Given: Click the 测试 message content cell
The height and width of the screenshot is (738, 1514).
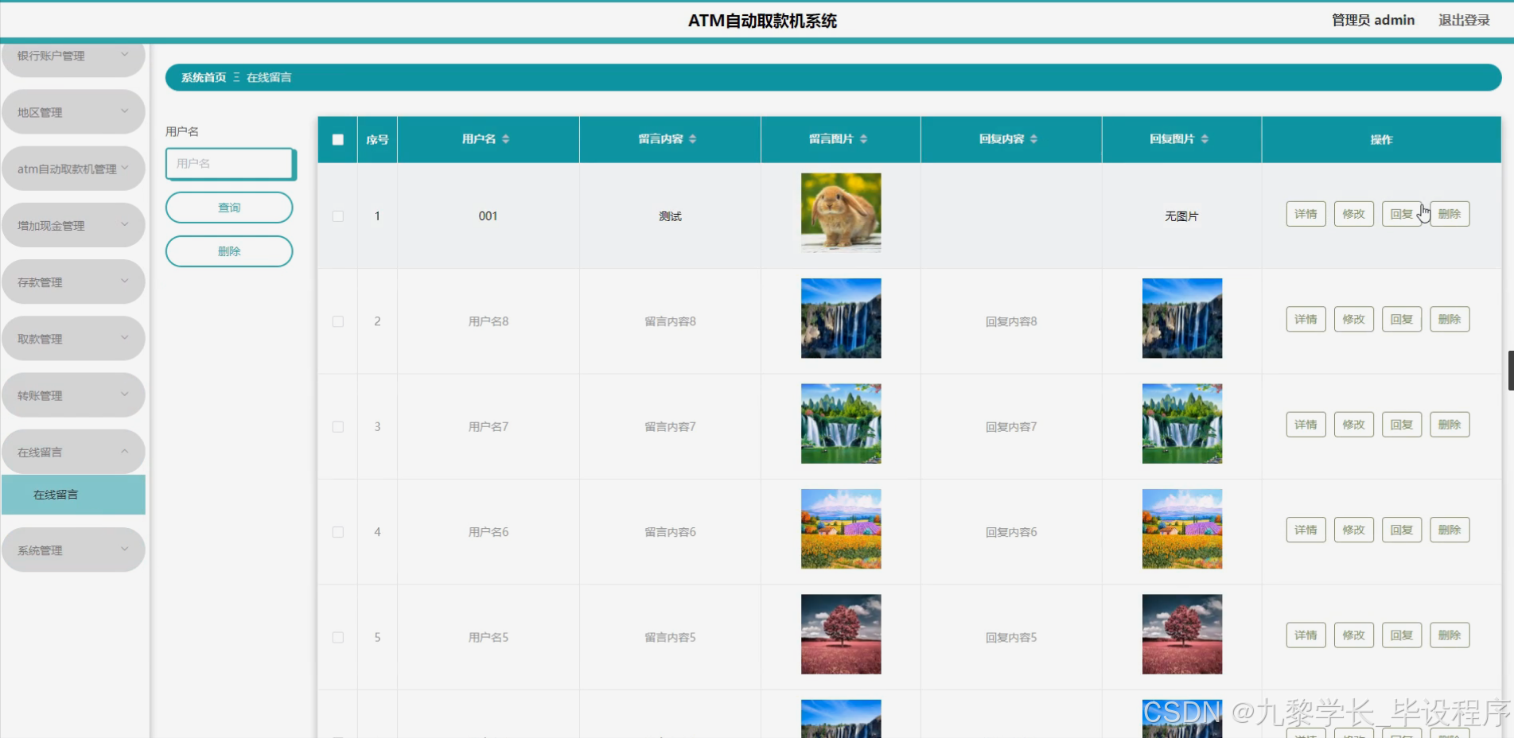Looking at the screenshot, I should pos(671,216).
